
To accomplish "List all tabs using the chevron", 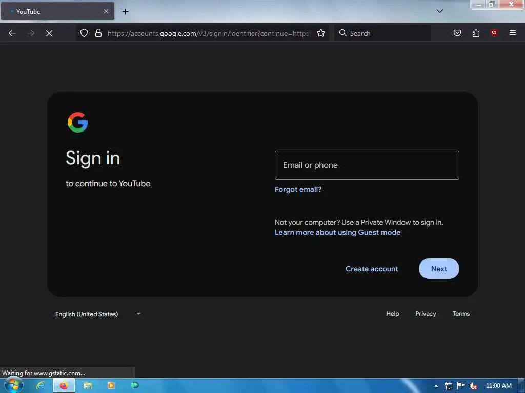I will [439, 11].
